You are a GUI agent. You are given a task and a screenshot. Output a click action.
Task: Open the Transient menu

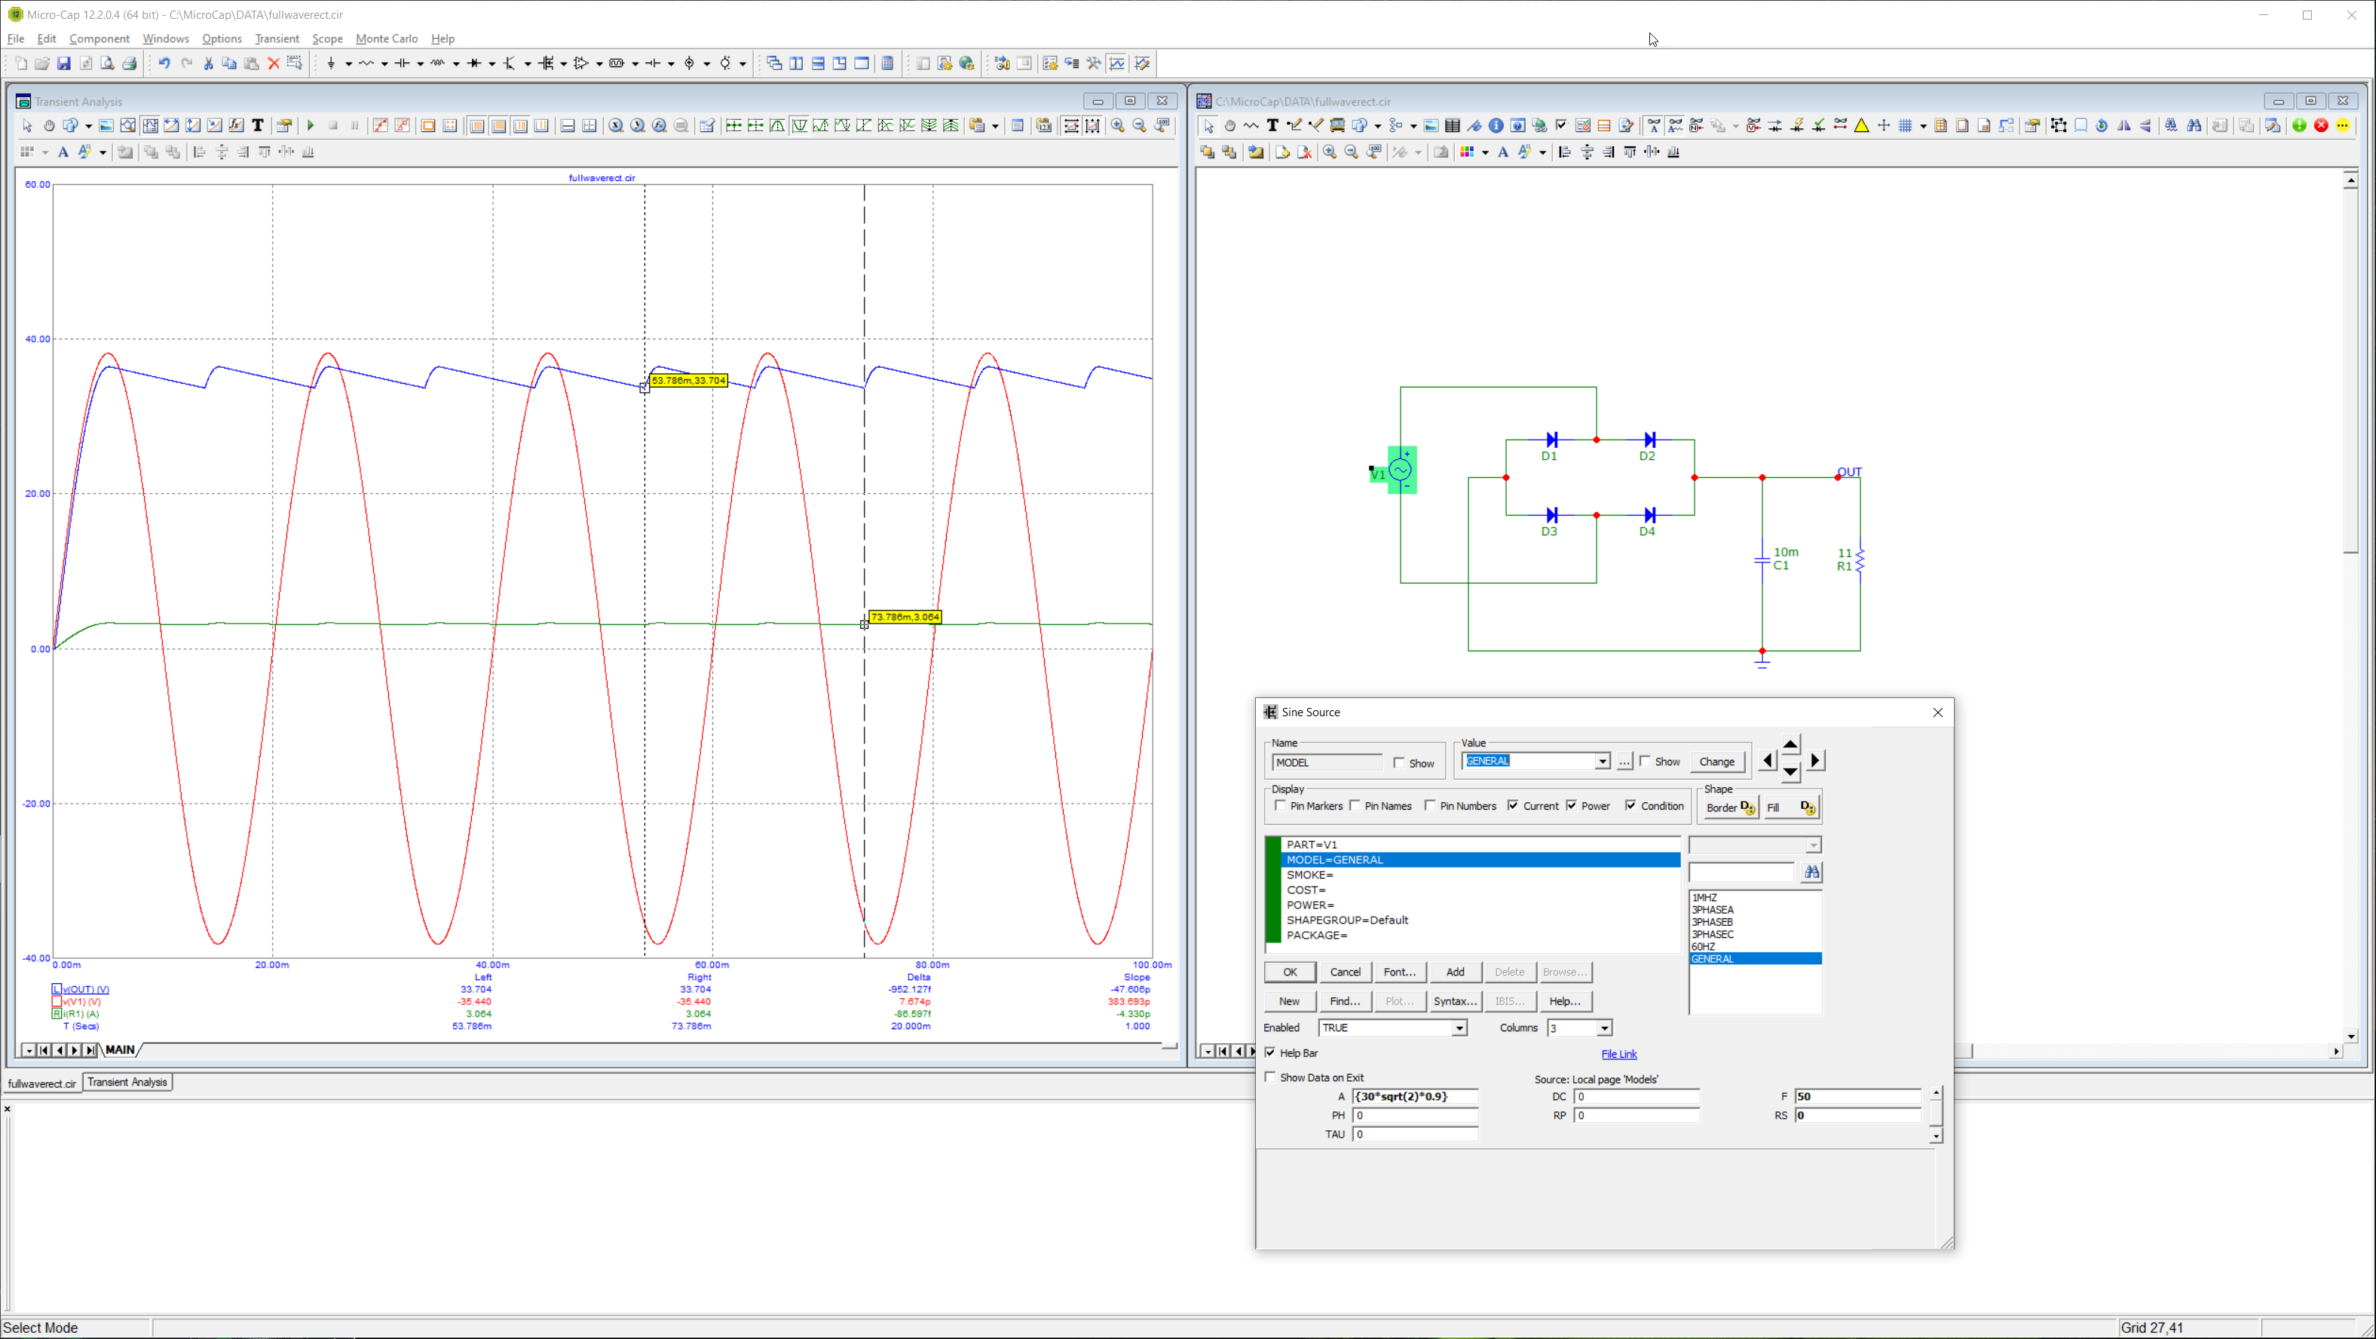pos(277,38)
